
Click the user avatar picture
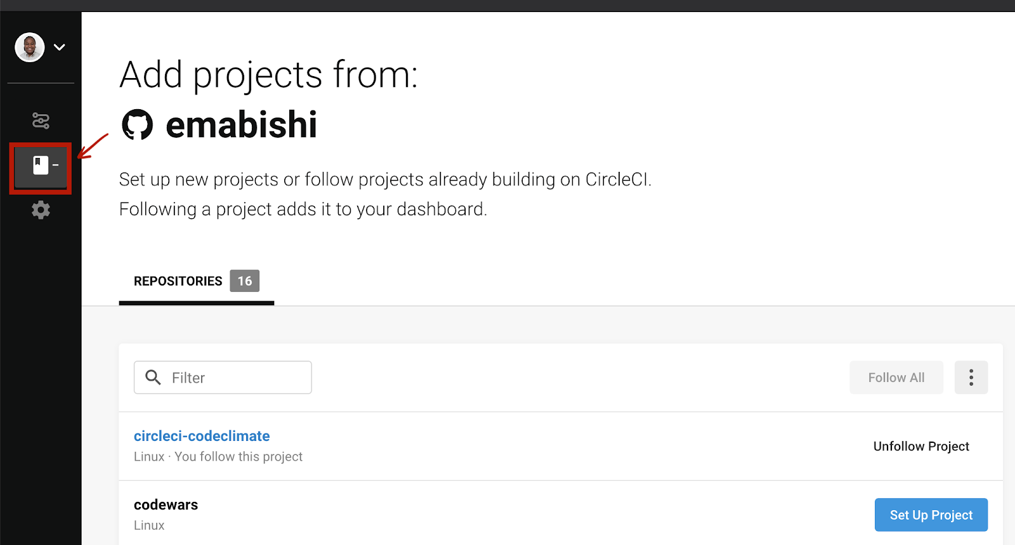click(30, 47)
